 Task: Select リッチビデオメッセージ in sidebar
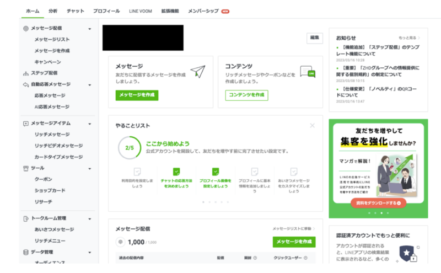point(58,146)
